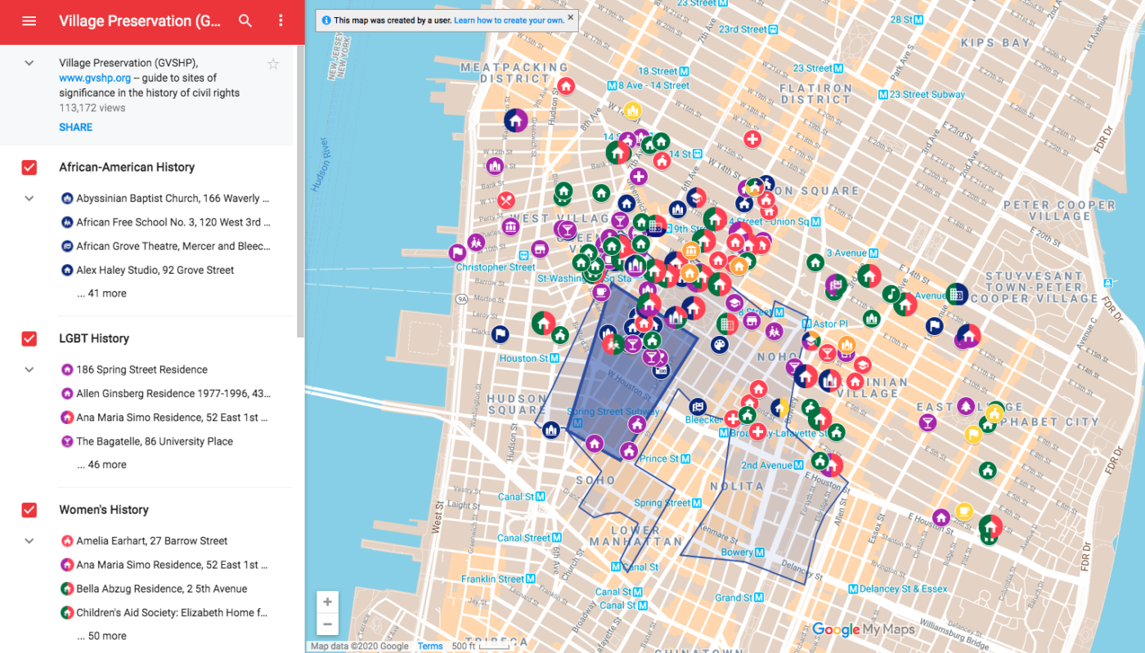Expand the '... 41 more' entries
Image resolution: width=1145 pixels, height=653 pixels.
coord(102,293)
